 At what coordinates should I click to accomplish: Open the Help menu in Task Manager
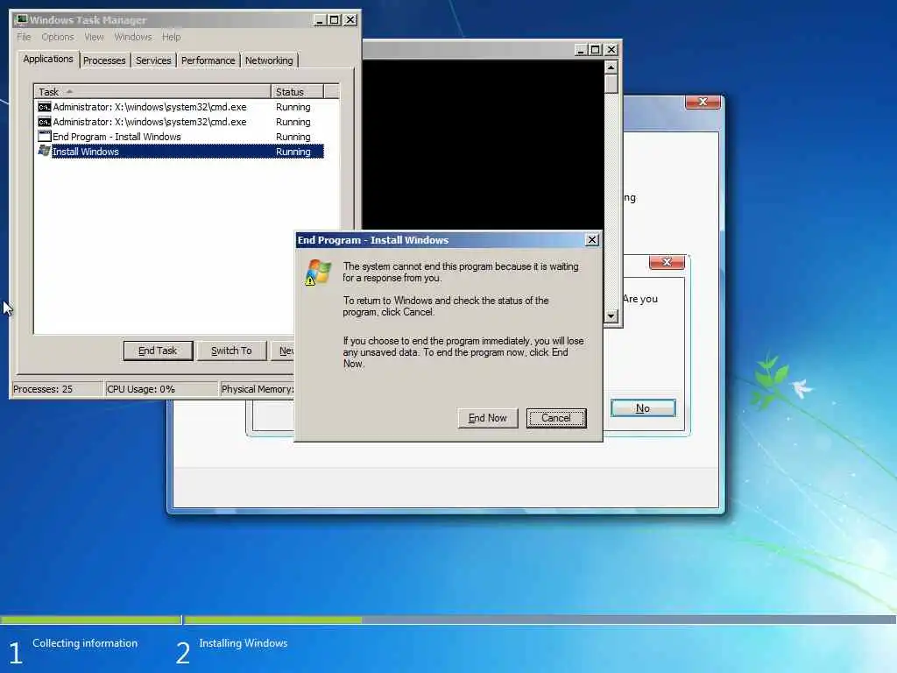point(171,37)
